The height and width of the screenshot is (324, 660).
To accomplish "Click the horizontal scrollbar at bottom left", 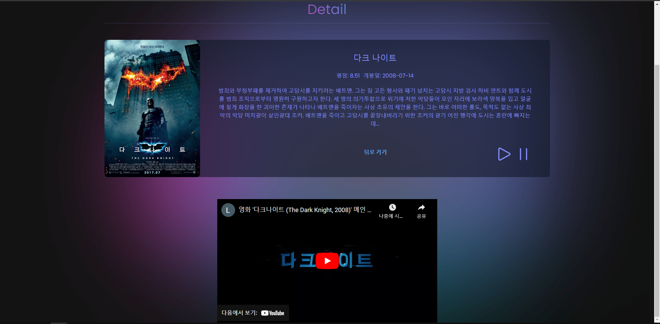I will [x=58, y=323].
